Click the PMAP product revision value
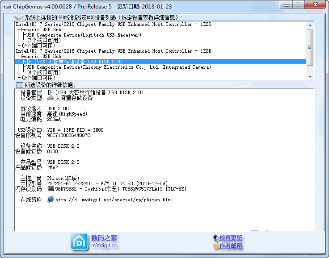 tap(52, 167)
